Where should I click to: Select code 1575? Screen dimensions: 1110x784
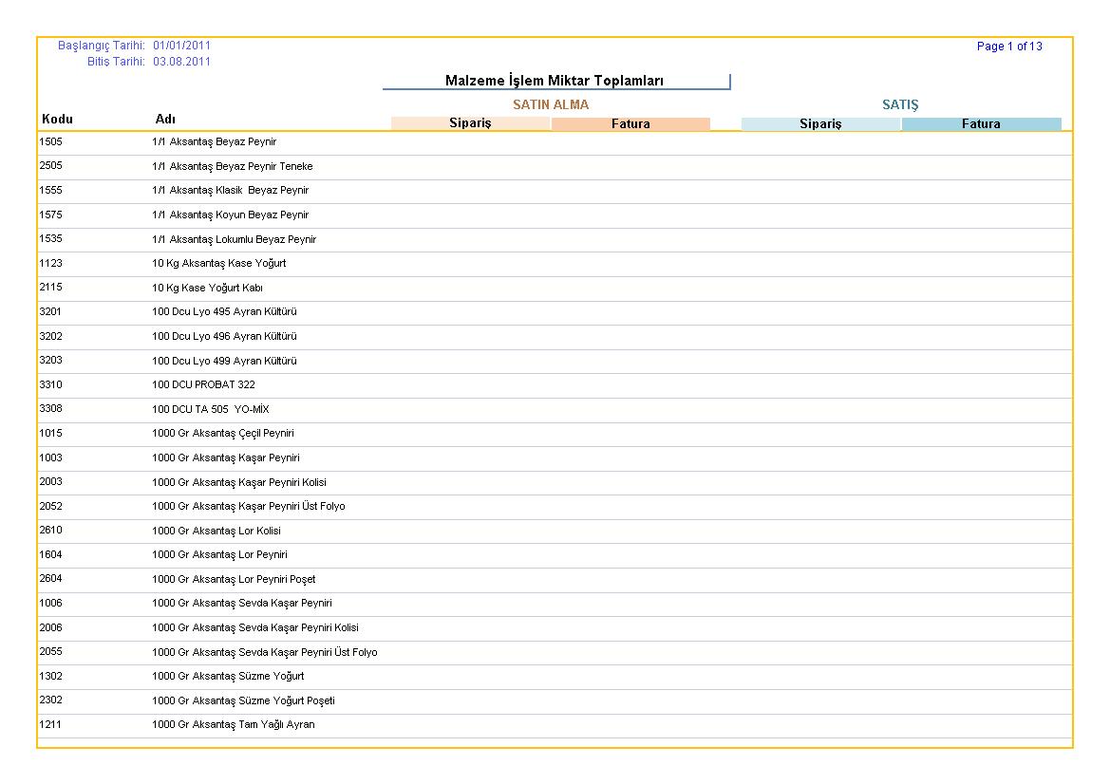(51, 215)
